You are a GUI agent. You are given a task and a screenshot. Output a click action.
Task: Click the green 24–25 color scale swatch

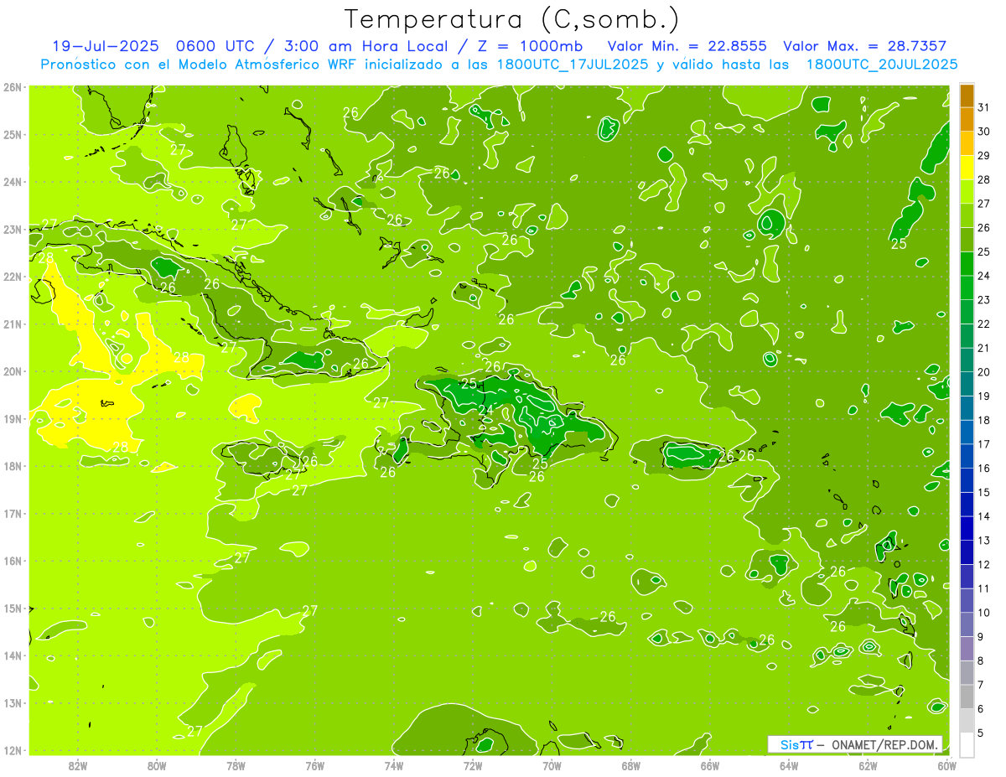pyautogui.click(x=967, y=263)
